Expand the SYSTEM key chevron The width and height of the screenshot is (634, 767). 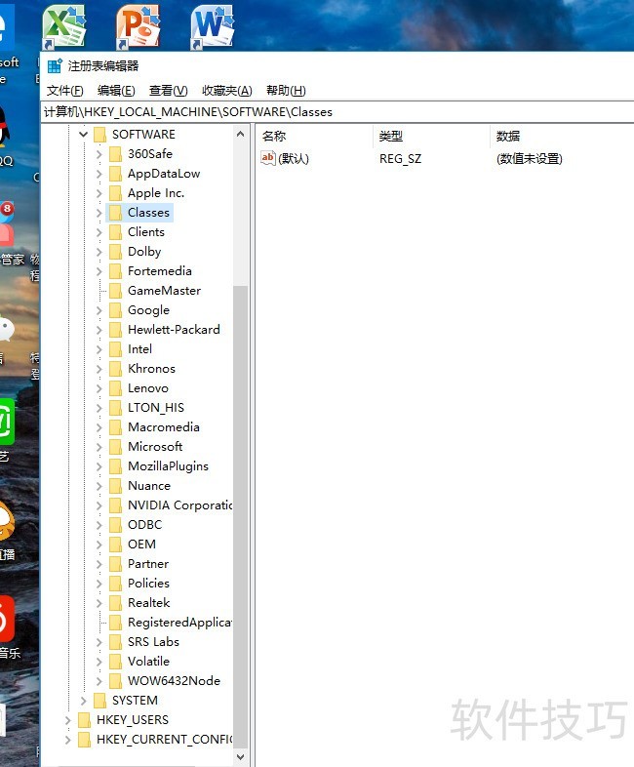point(83,701)
